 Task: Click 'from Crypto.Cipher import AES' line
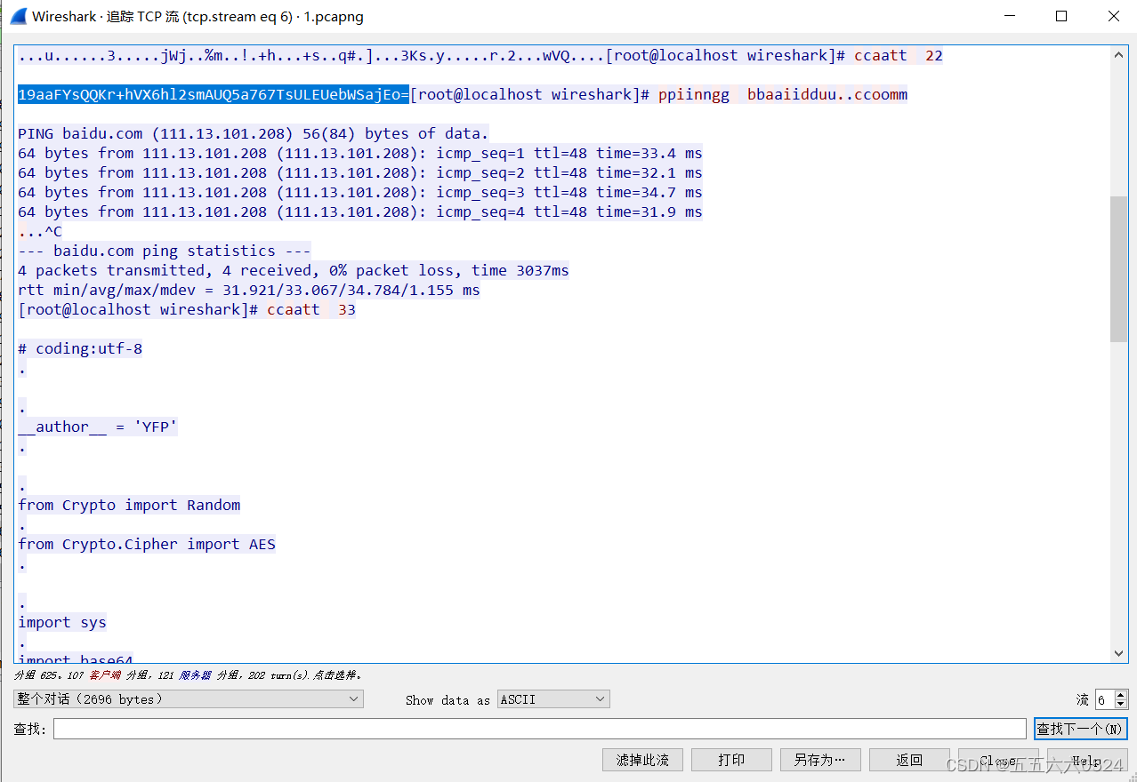click(x=147, y=544)
